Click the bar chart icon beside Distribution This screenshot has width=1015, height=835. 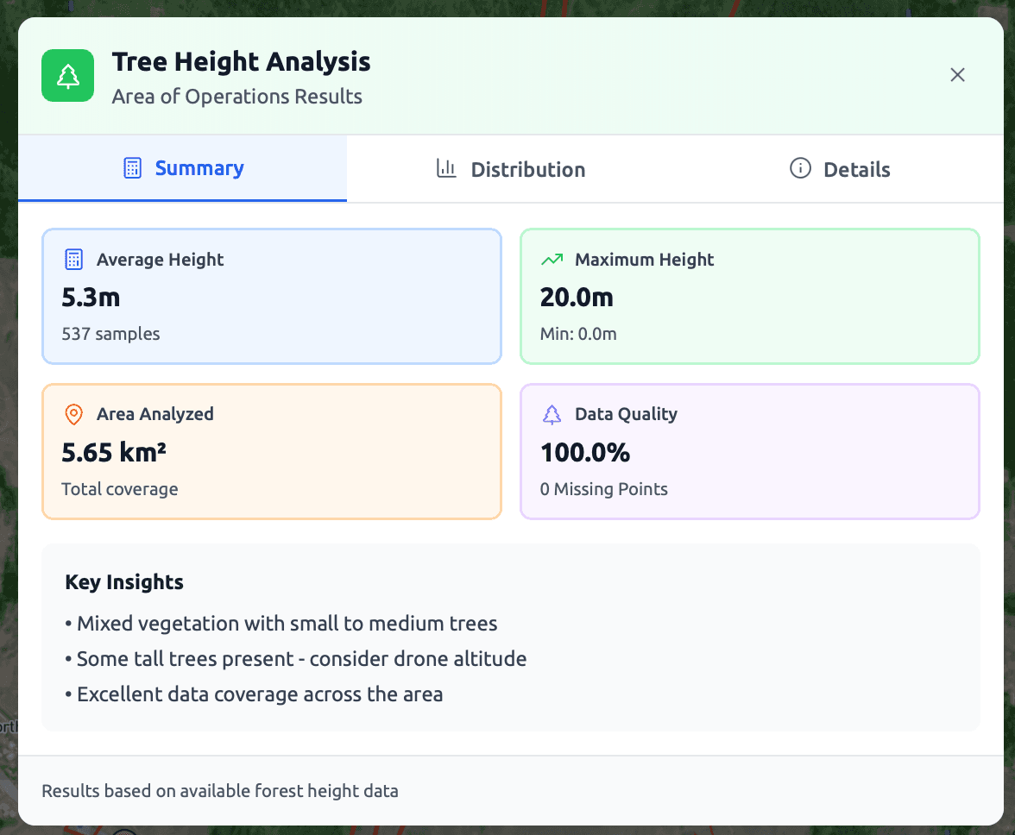[x=446, y=169]
